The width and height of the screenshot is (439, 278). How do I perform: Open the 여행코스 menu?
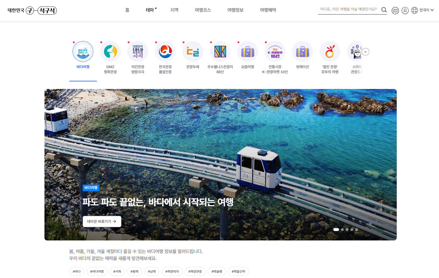pyautogui.click(x=203, y=10)
